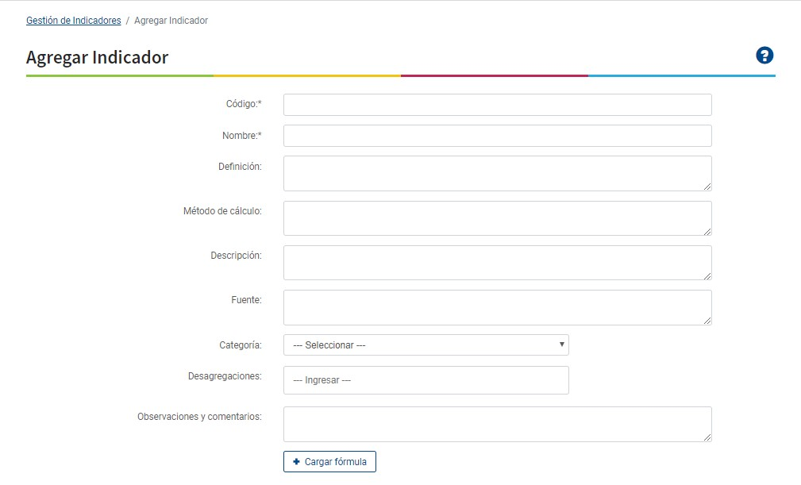Click the Fuente text area resize handle

[x=707, y=321]
